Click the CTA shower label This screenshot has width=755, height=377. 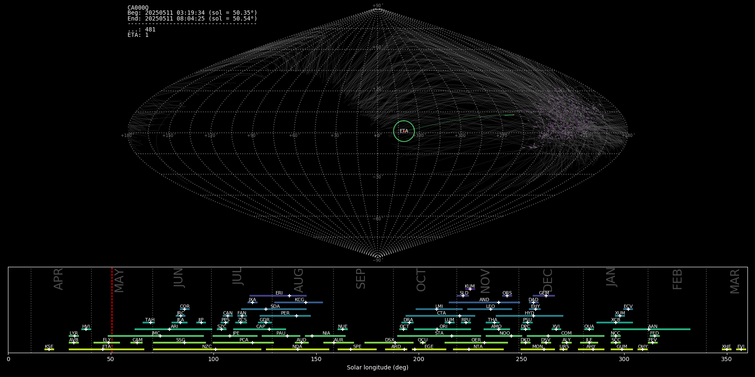click(441, 313)
